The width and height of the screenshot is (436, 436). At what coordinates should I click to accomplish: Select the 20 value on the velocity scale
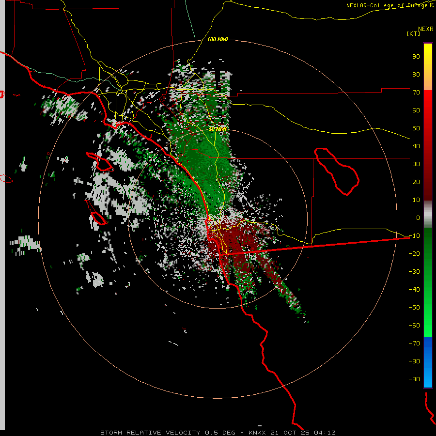tap(416, 182)
